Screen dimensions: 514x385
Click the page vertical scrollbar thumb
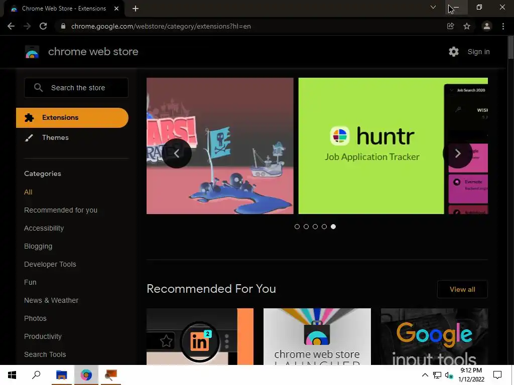510,48
